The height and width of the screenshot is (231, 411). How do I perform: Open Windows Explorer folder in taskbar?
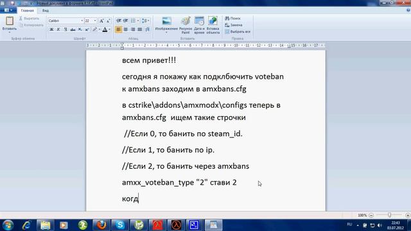tap(45, 225)
